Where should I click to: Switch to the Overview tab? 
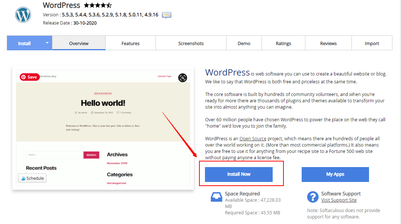tap(79, 43)
